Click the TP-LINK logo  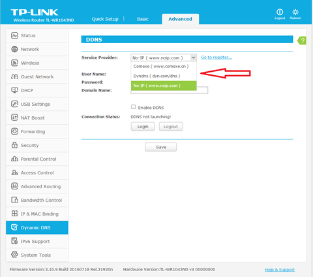[35, 12]
